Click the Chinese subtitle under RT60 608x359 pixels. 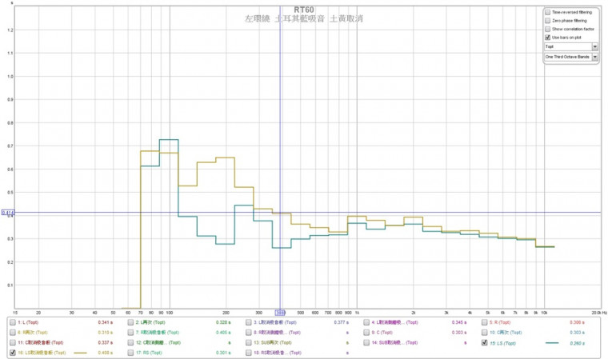pos(304,18)
